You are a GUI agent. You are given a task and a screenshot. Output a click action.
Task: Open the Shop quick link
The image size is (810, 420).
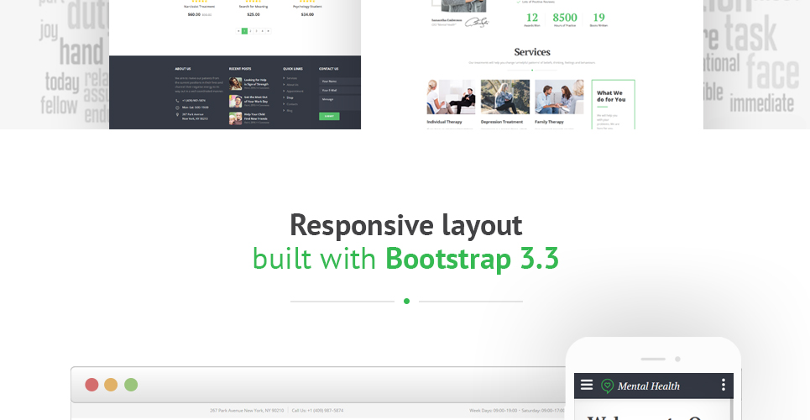point(290,97)
